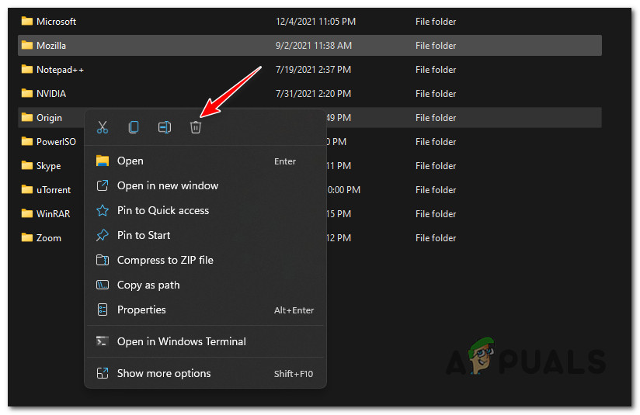Click the Rename icon in context menu
The height and width of the screenshot is (415, 640).
[x=165, y=127]
